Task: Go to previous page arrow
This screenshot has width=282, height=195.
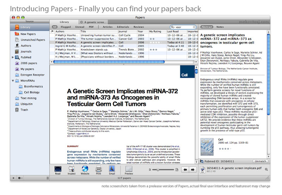Action: 185,170
